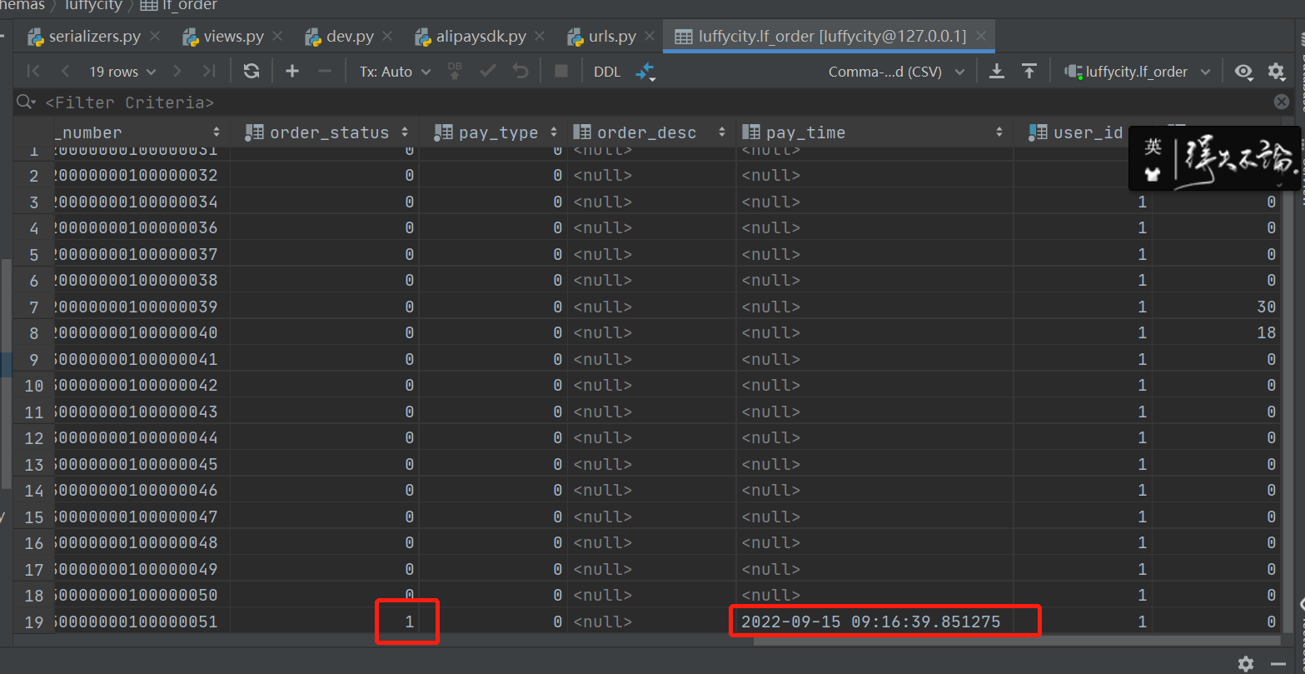
Task: Open the view options eye icon
Action: tap(1243, 72)
